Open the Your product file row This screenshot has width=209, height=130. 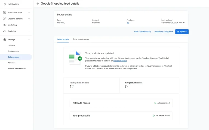(121, 116)
